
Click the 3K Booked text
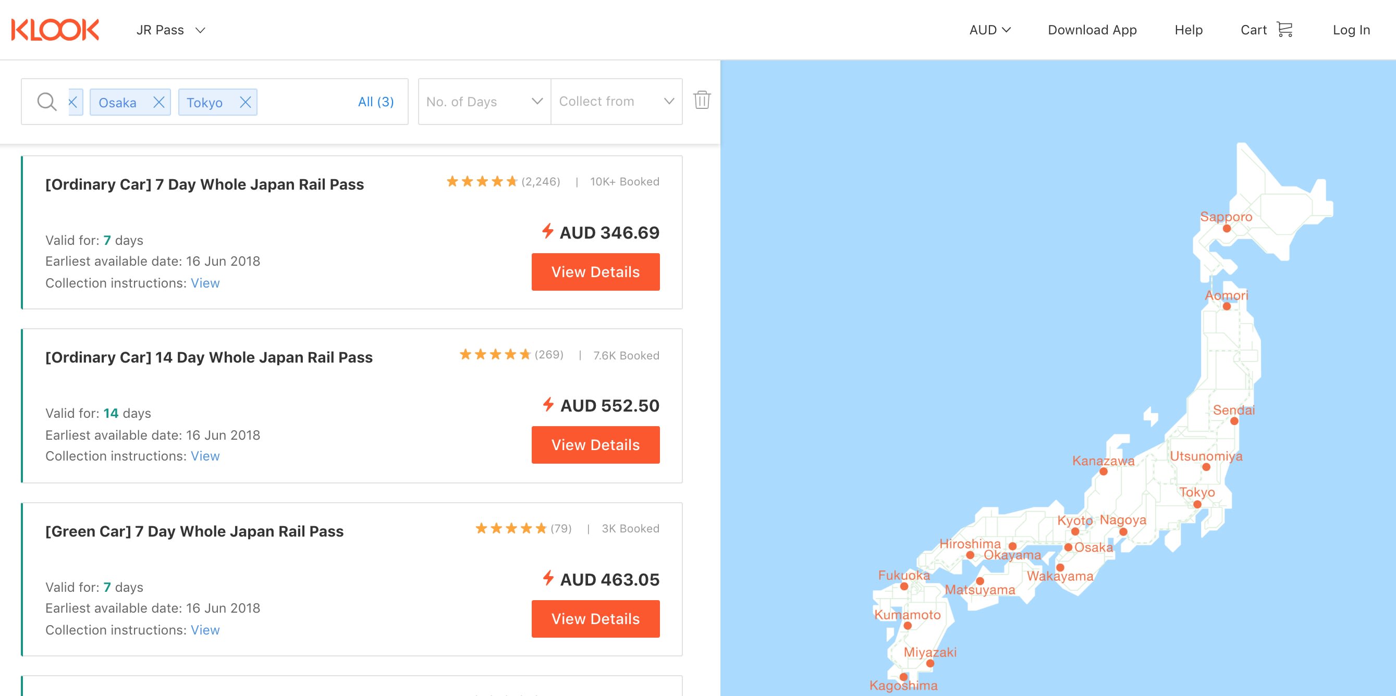tap(630, 528)
